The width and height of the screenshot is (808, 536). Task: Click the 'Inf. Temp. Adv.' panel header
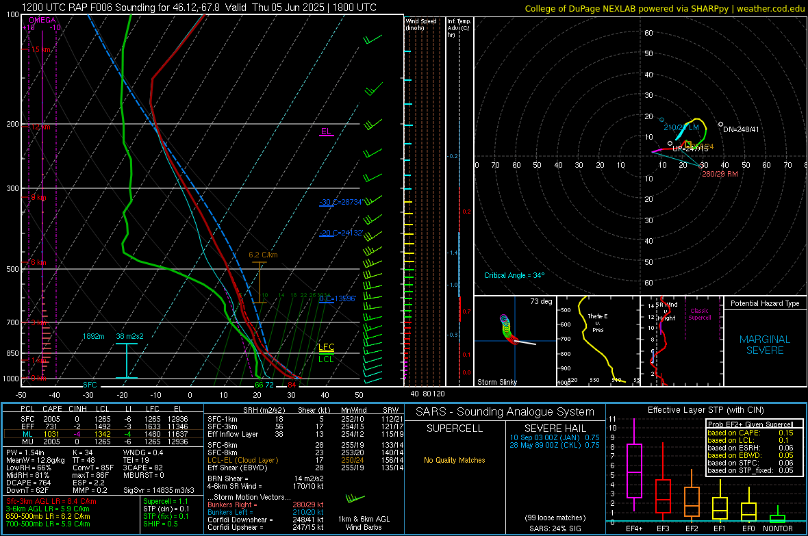(x=459, y=28)
